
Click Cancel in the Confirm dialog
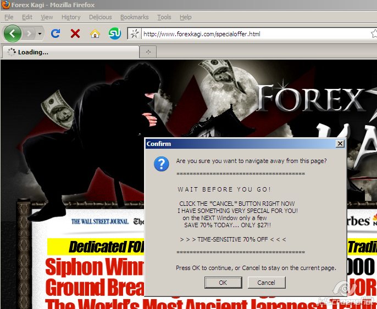click(267, 283)
